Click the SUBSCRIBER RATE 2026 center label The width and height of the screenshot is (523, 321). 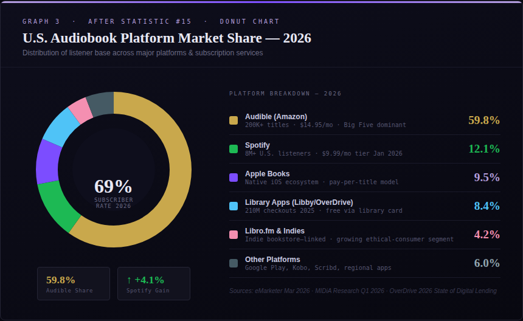coord(113,203)
